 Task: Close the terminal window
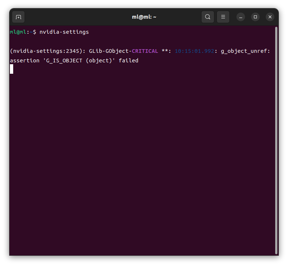click(x=270, y=17)
